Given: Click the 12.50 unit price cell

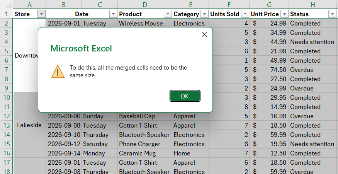Looking at the screenshot, I should click(x=269, y=153).
